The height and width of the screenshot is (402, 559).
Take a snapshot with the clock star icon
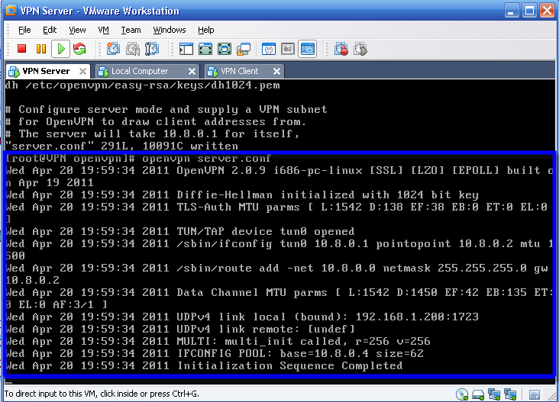pyautogui.click(x=113, y=49)
